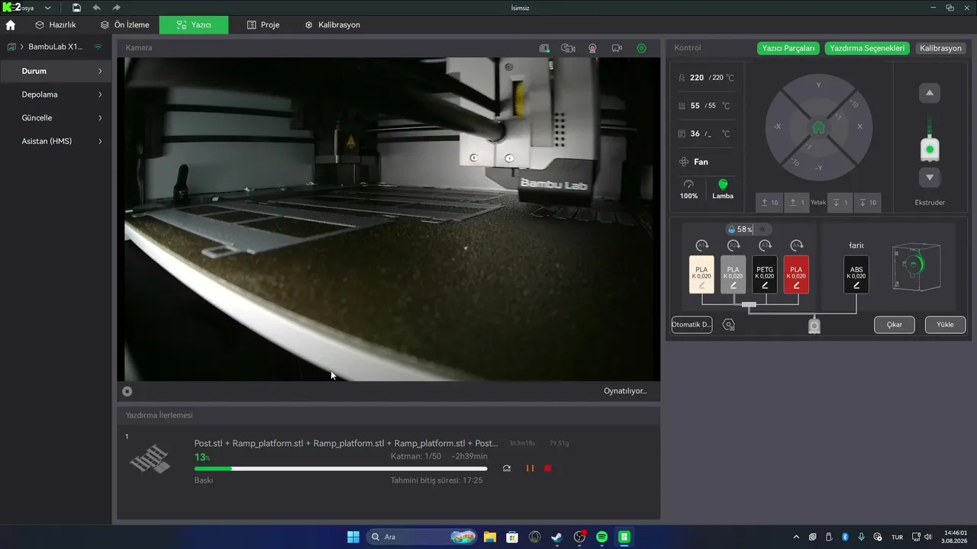977x549 pixels.
Task: Click the taskbar Ara search box
Action: coord(421,537)
